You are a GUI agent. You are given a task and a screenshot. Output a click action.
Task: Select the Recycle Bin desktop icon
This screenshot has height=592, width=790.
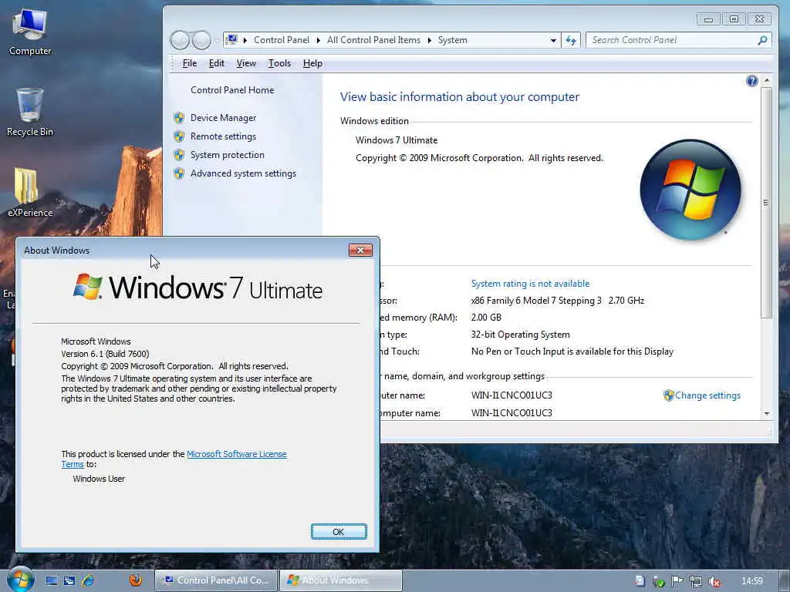30,113
